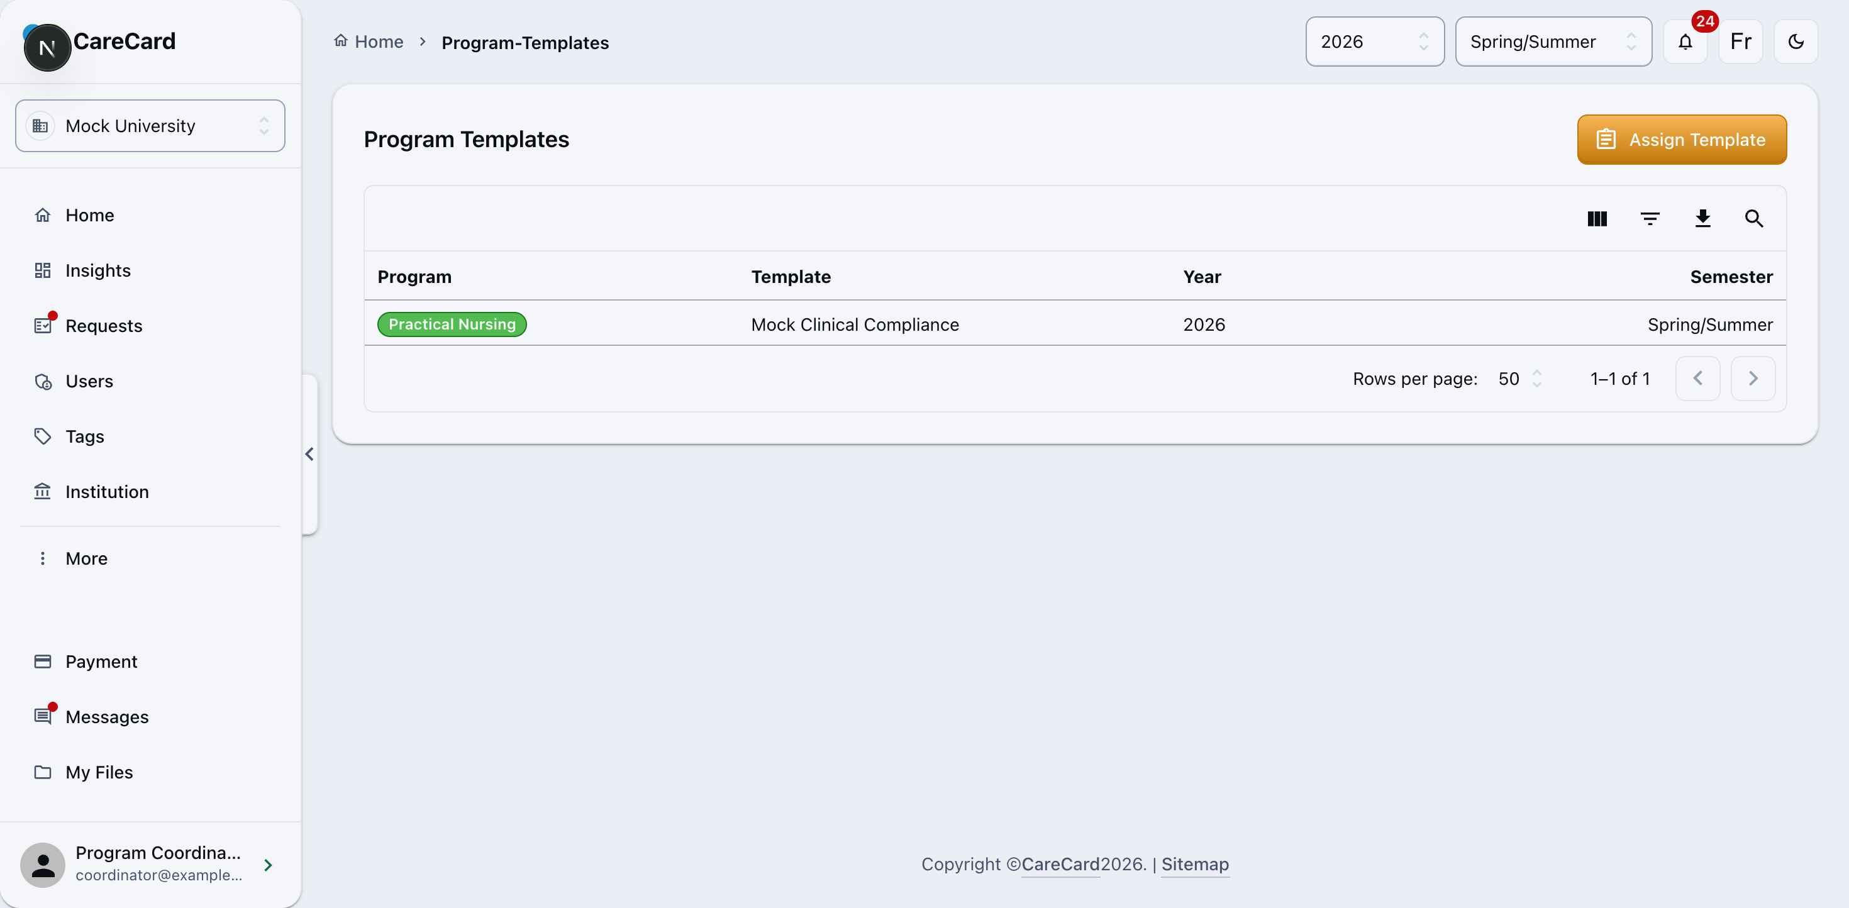Click the CareCard logo avatar
Screen dimensions: 1849x908
[x=47, y=47]
